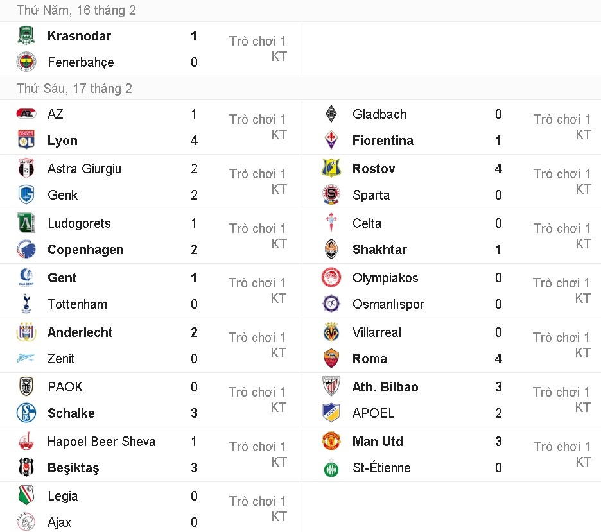The width and height of the screenshot is (601, 532).
Task: Select the Ath. Bilbao badge
Action: point(330,387)
